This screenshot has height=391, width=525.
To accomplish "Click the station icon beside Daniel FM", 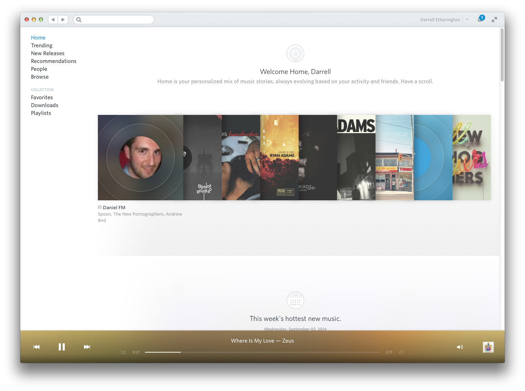I will 100,207.
